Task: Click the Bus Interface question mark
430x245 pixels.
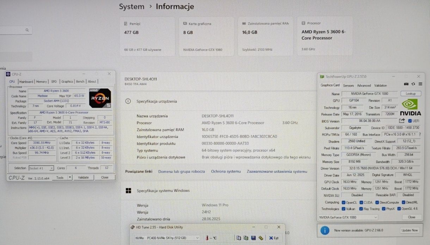Action: coord(419,134)
